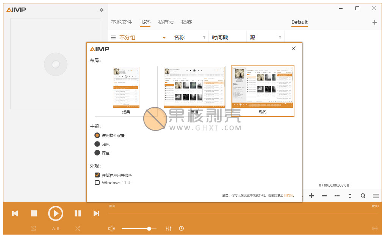Open the 名称 column filter
The width and height of the screenshot is (385, 238).
pos(204,37)
